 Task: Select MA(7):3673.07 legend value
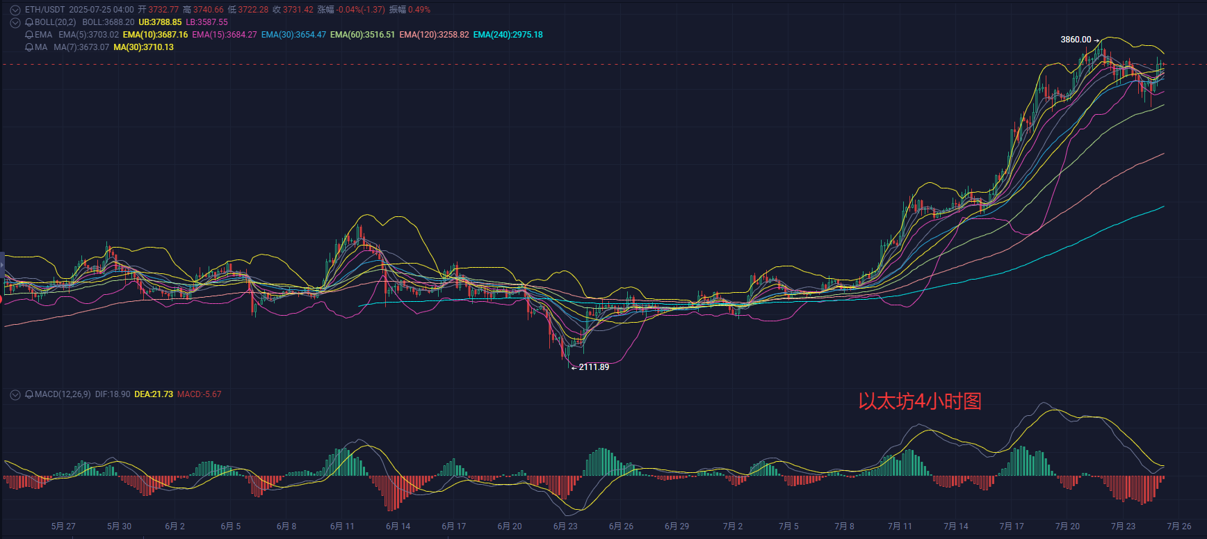[x=81, y=47]
